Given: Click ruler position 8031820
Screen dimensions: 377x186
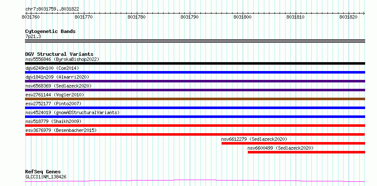Looking at the screenshot, I should [348, 17].
